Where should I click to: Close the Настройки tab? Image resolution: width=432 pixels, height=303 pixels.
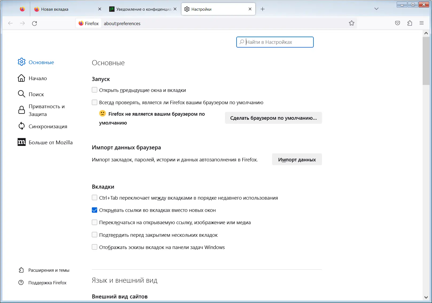[250, 9]
